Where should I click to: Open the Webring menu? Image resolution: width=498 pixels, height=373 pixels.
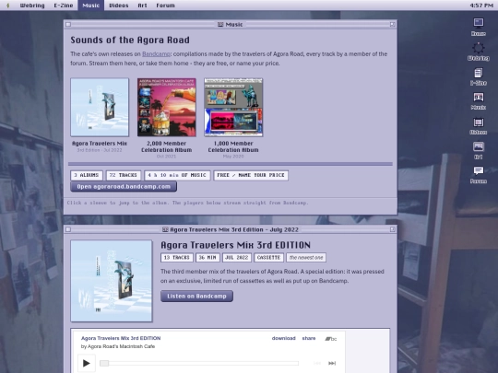[32, 6]
